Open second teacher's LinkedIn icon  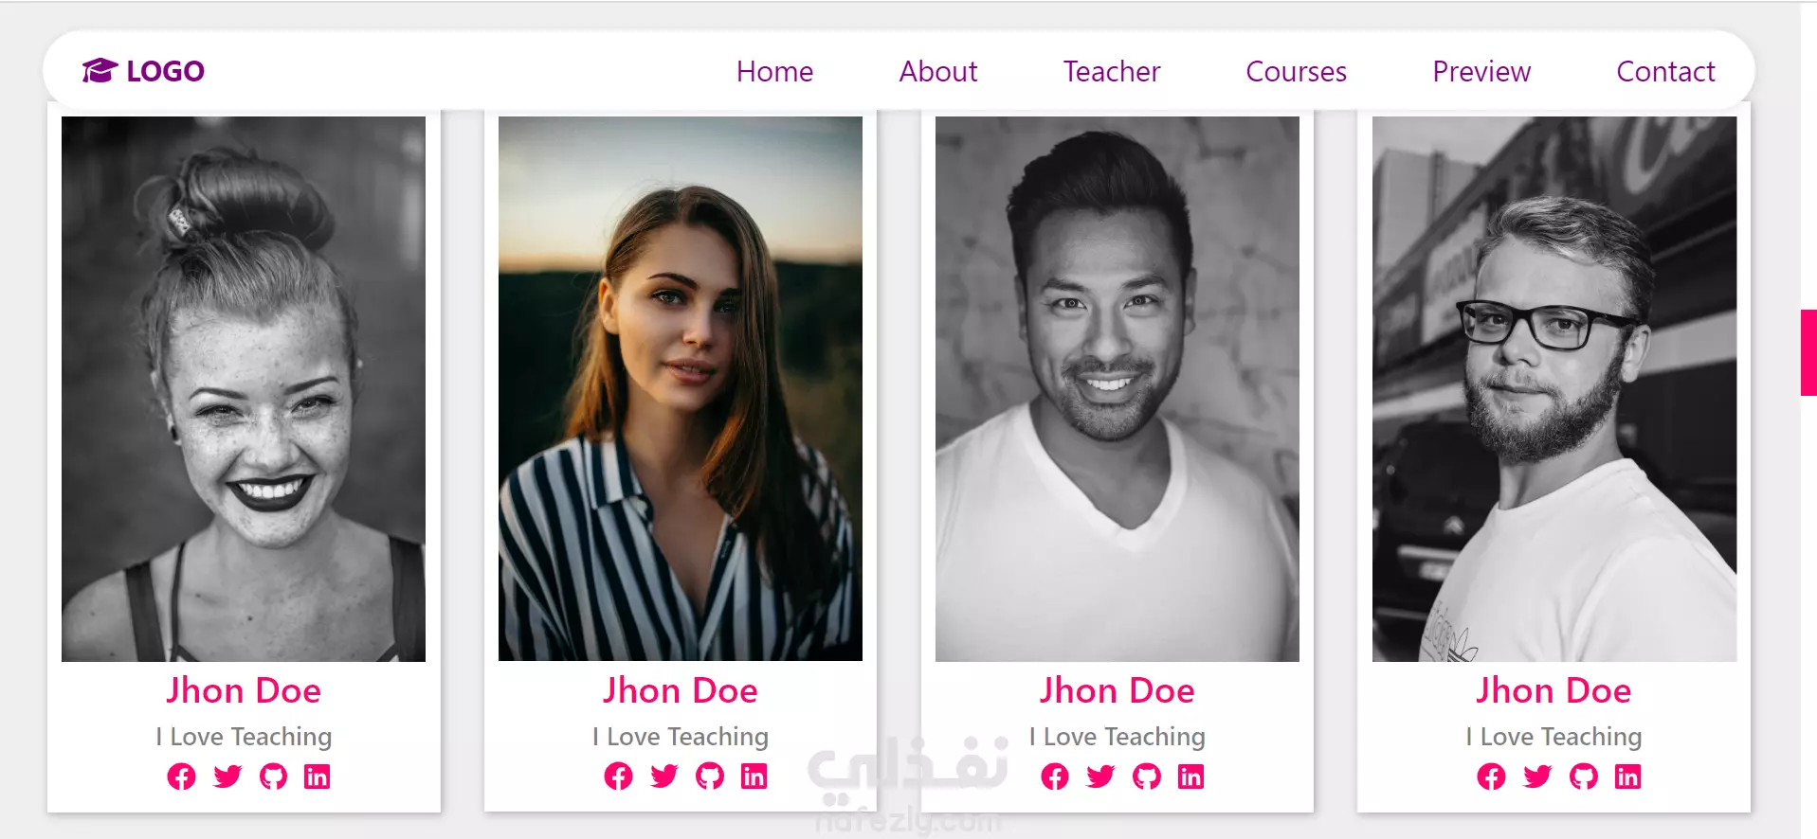754,777
